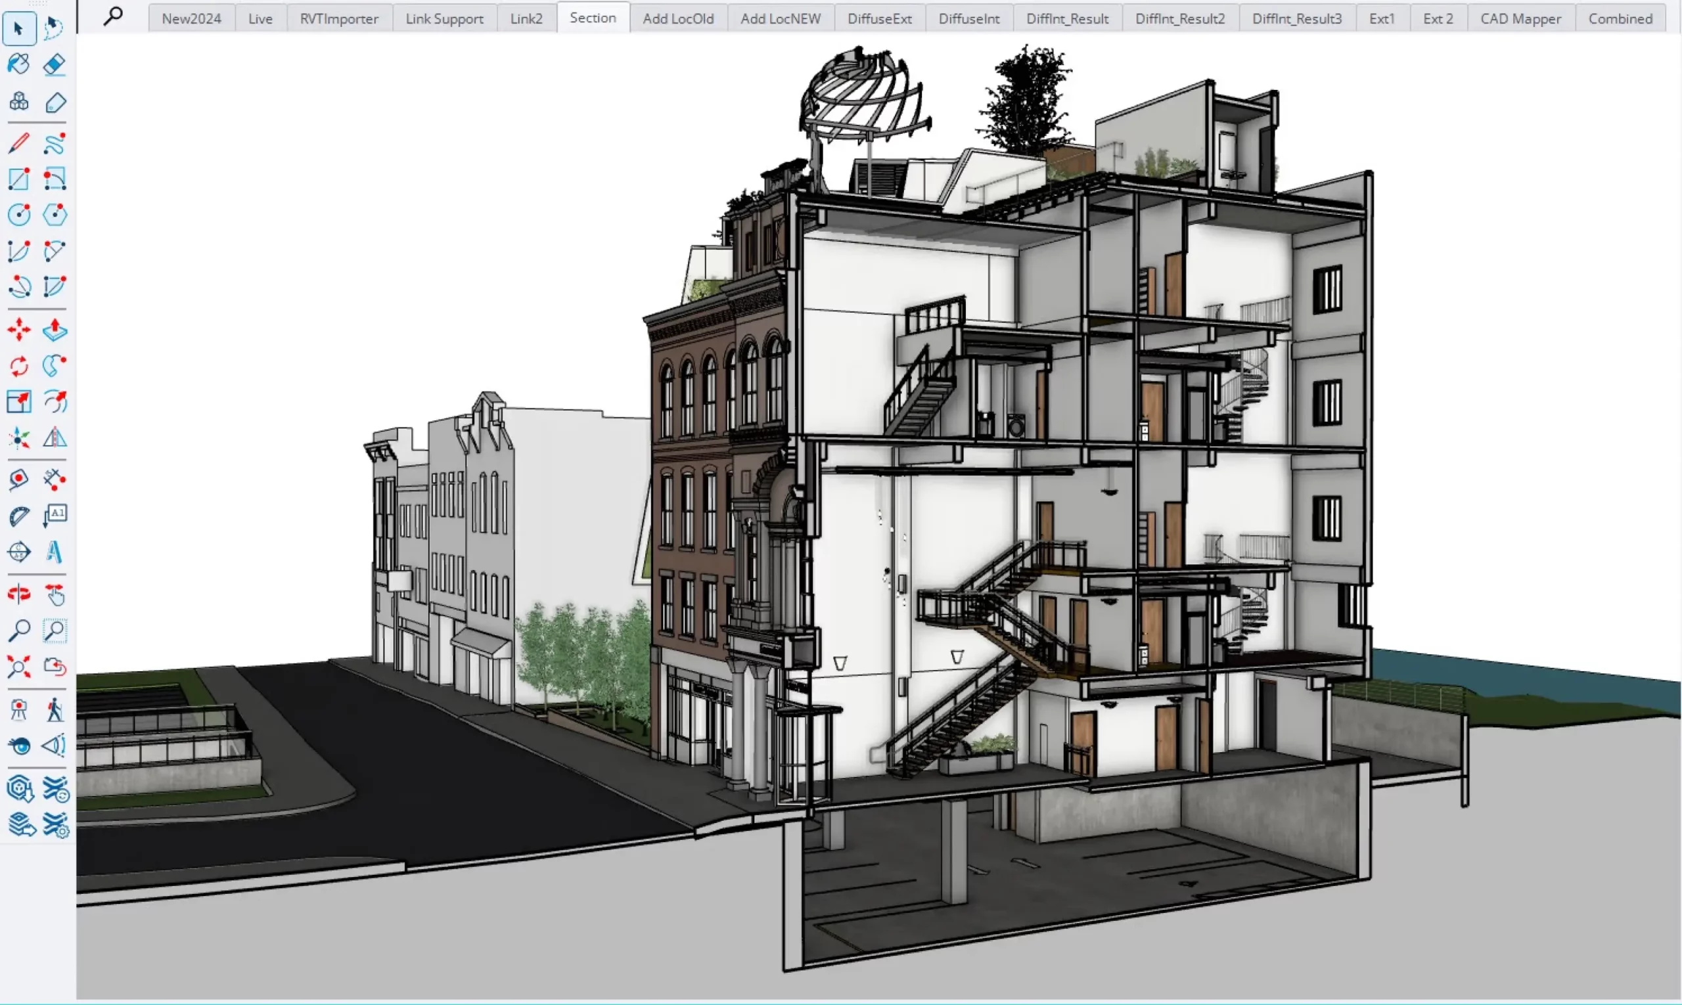Click the Zoom Extents tool
Image resolution: width=1682 pixels, height=1005 pixels.
click(18, 667)
